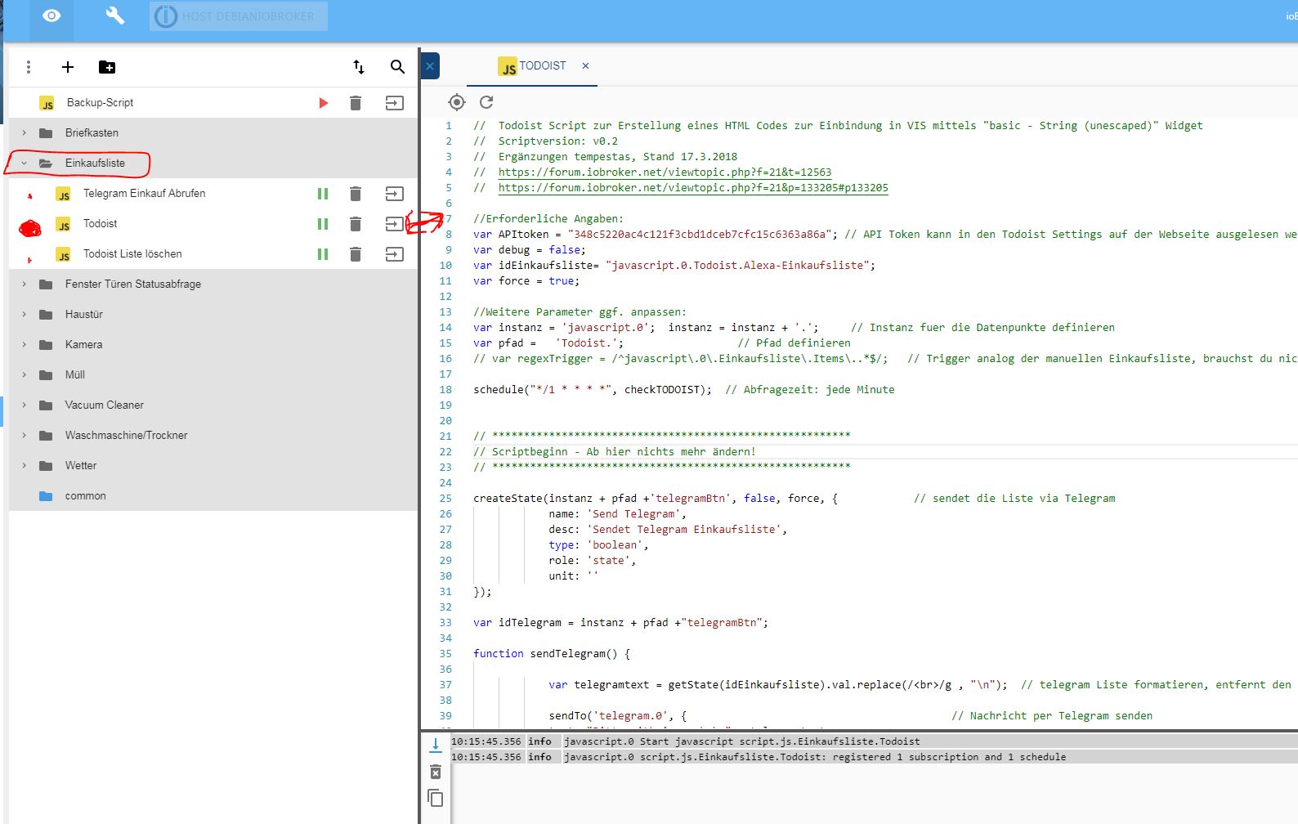Delete the Backup-Script
1298x824 pixels.
pyautogui.click(x=356, y=103)
